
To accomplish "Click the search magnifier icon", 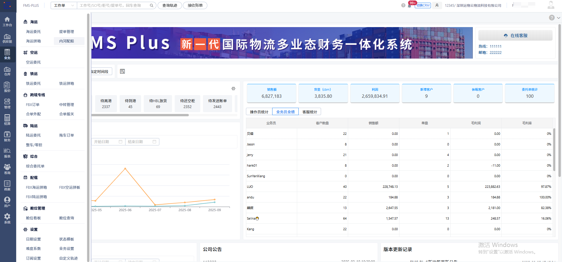I will [x=151, y=5].
